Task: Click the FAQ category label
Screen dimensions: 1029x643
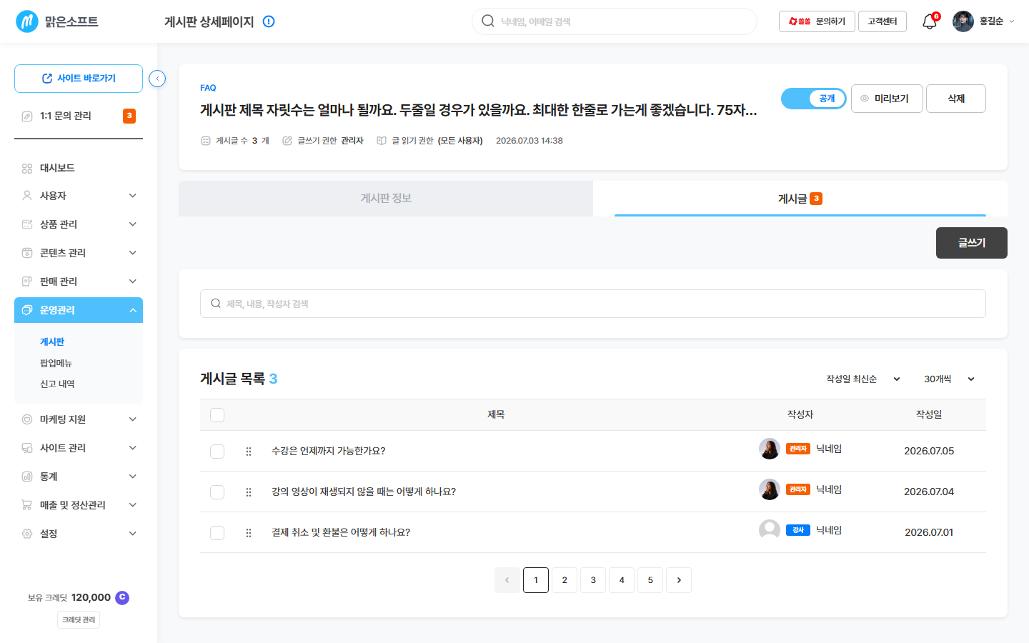Action: 208,88
